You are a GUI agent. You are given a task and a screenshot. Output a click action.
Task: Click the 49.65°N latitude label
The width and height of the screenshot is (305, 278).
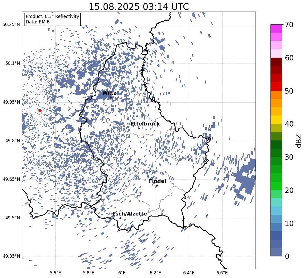click(x=11, y=179)
